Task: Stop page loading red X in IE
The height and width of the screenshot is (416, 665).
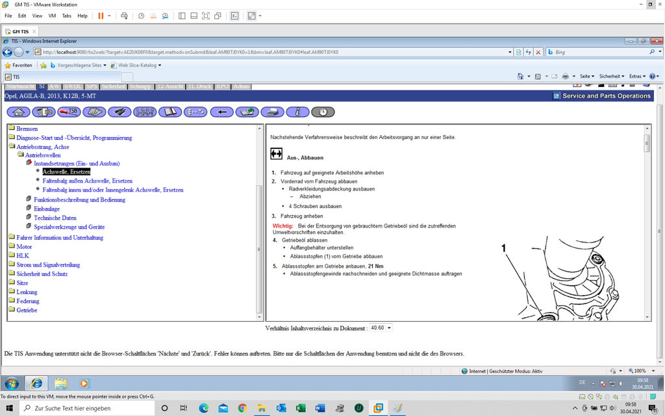Action: 538,52
